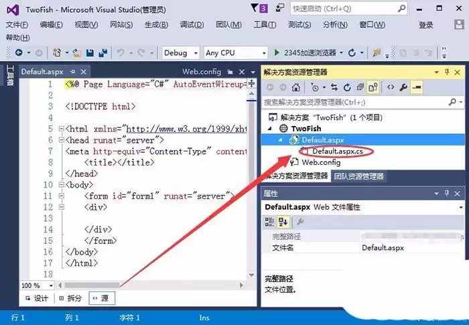The width and height of the screenshot is (469, 325).
Task: Open the 调试(D) menu
Action: (x=192, y=25)
